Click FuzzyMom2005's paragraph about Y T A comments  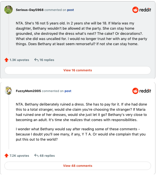click(x=81, y=134)
